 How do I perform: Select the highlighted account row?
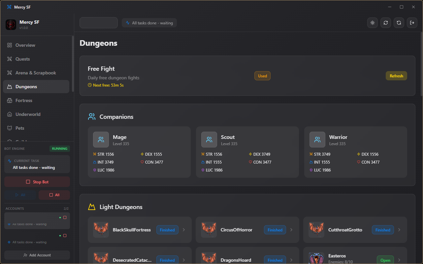37,221
